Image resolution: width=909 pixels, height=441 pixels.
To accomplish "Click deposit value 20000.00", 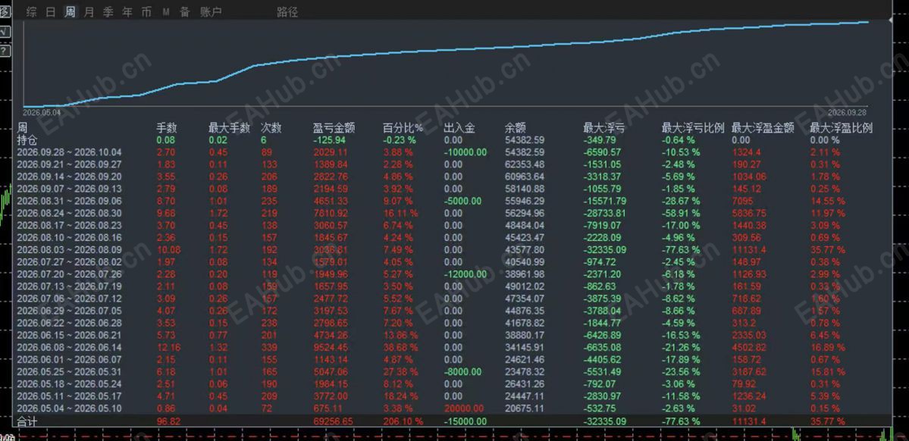I will (x=464, y=408).
